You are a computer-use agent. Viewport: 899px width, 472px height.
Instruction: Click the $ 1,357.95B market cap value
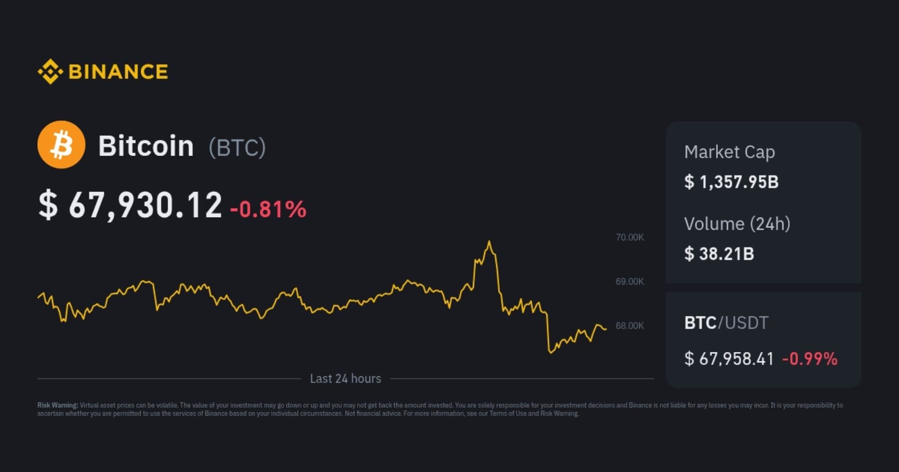click(731, 182)
